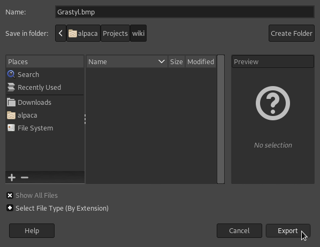Click the File System drive icon
Image resolution: width=320 pixels, height=247 pixels.
pos(11,128)
